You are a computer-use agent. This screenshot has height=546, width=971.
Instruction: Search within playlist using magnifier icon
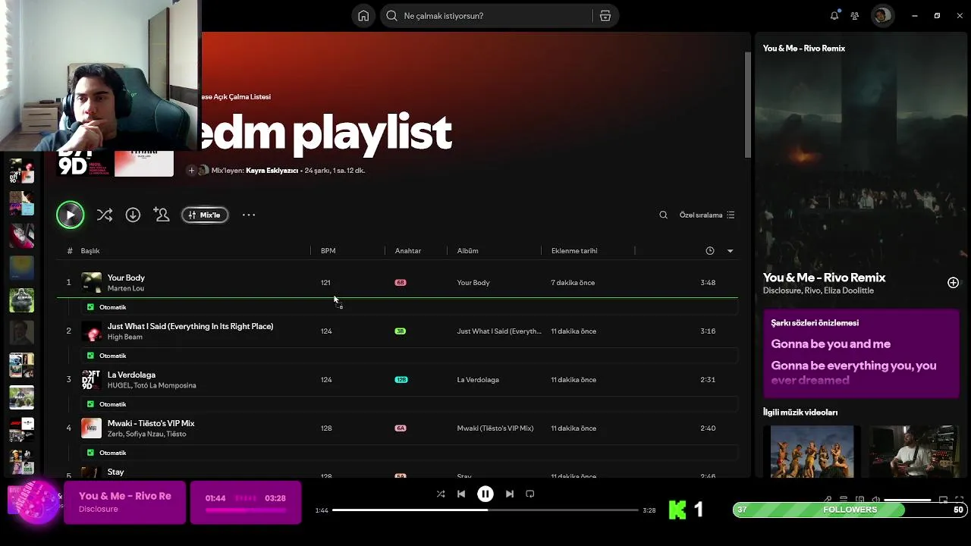663,215
